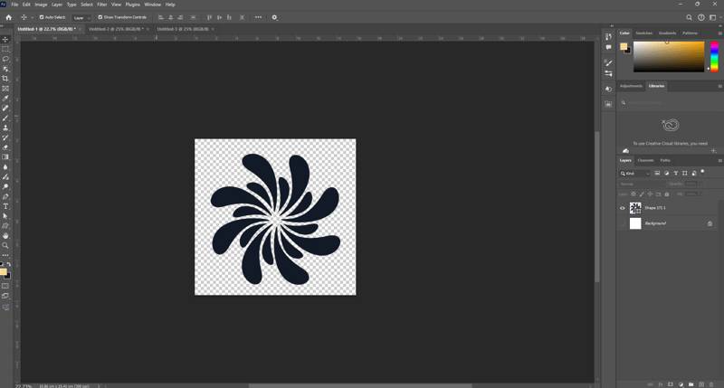Select the Horizontal Type tool
The image size is (724, 388).
click(x=5, y=206)
